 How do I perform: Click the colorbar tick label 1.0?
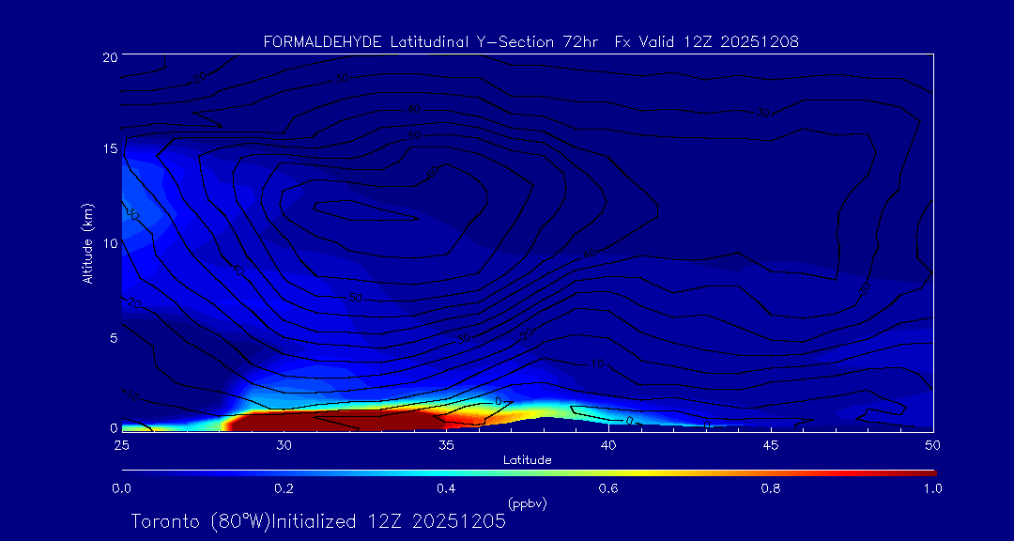pos(932,488)
